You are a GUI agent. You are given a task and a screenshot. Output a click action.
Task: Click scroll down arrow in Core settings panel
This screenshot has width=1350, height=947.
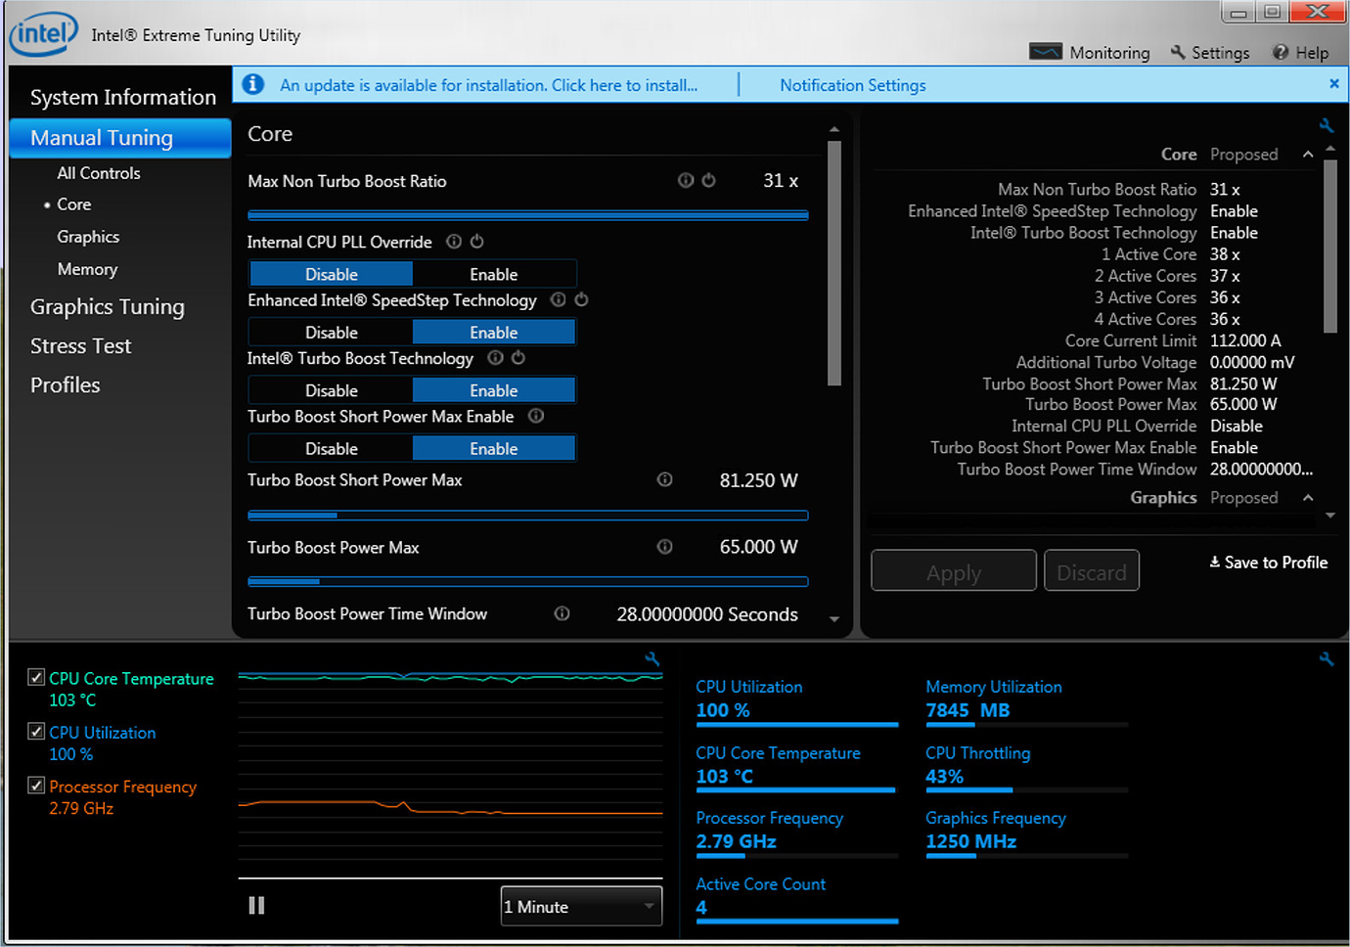tap(834, 618)
